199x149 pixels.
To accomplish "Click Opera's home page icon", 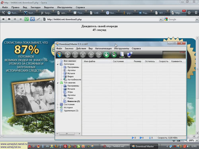I will point(32,19).
